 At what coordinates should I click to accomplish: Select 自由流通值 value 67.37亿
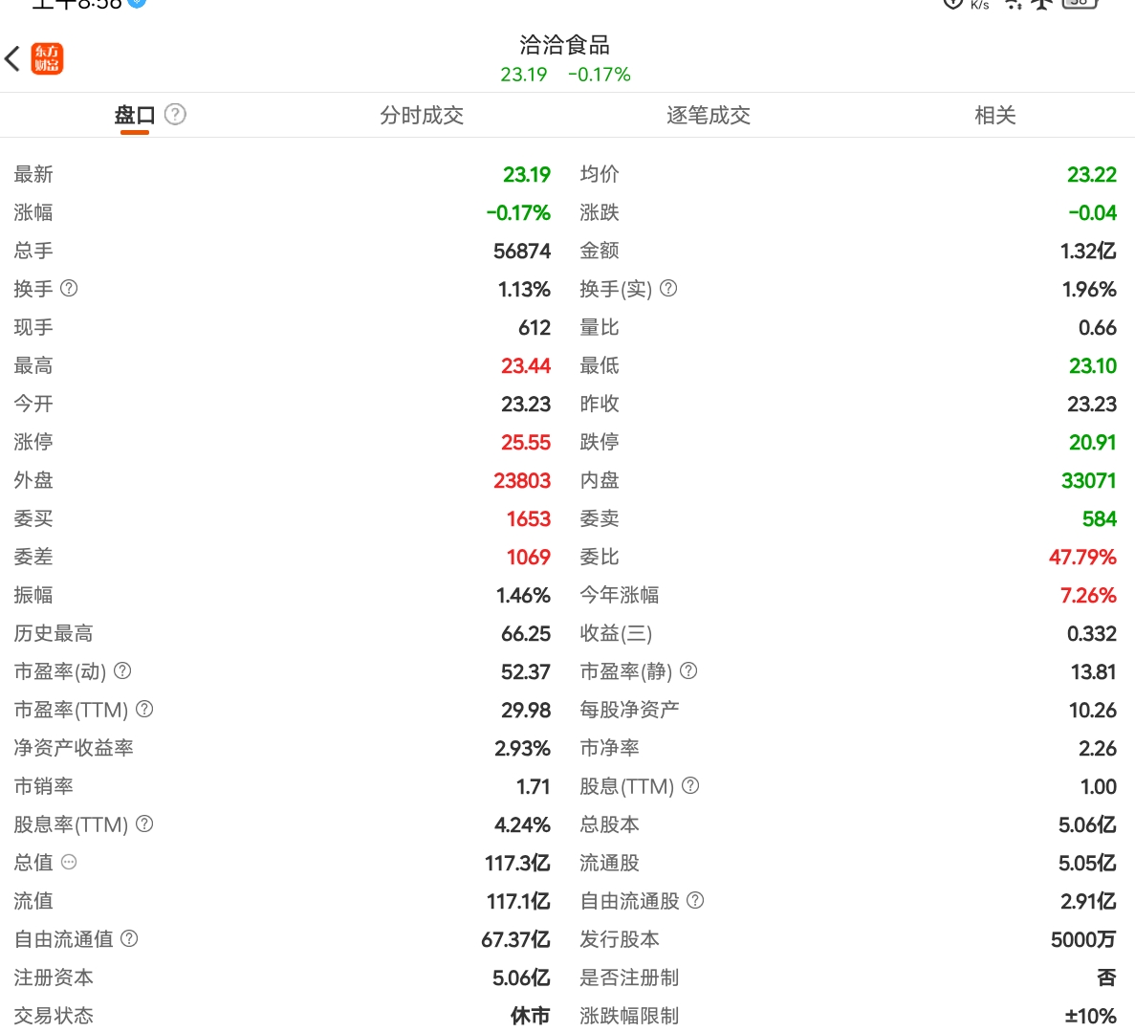coord(516,941)
